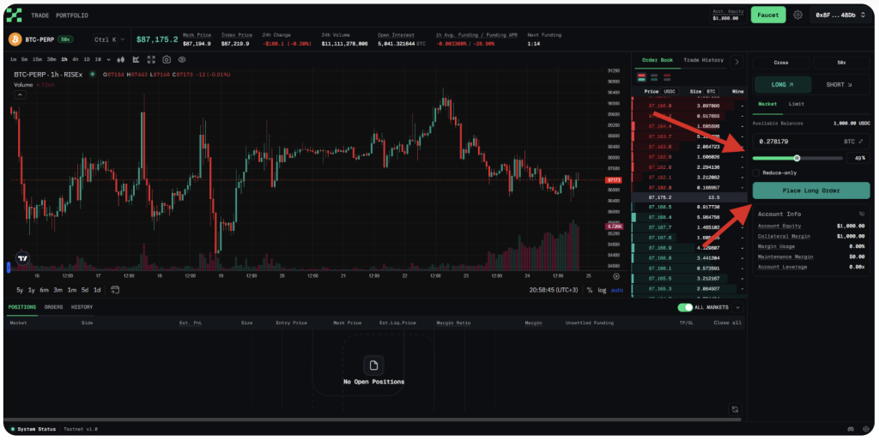Take a chart snapshot with camera icon
Image resolution: width=879 pixels, height=441 pixels.
[x=167, y=60]
